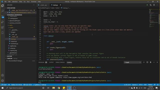Open the Run and Debug view
This screenshot has width=160, height=90.
pos(2,22)
